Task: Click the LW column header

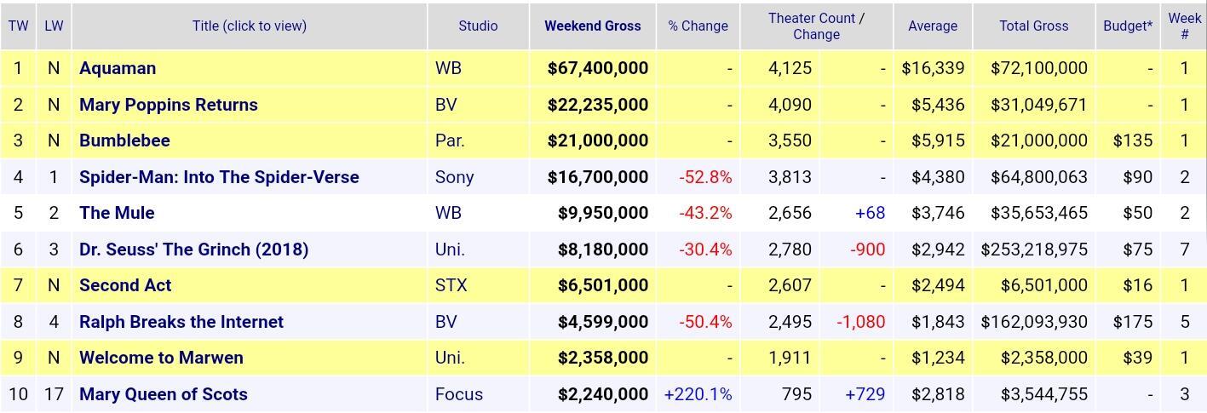Action: [x=54, y=26]
